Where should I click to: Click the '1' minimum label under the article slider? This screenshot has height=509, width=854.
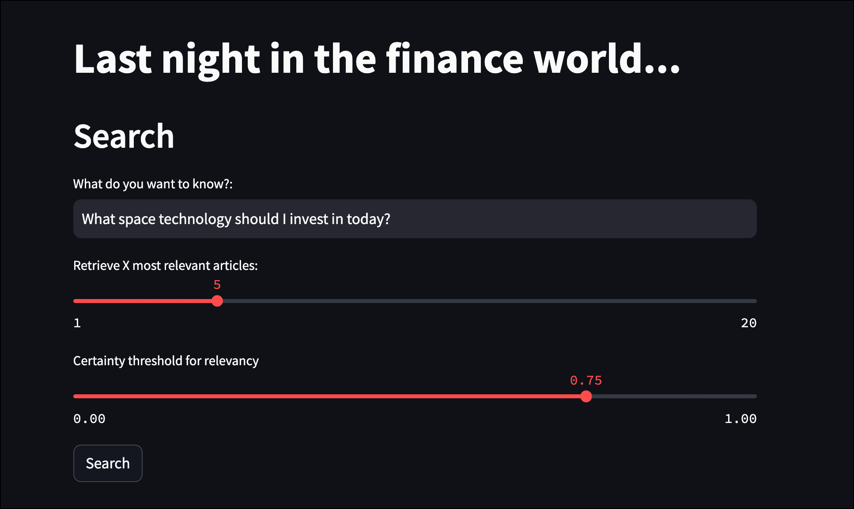[77, 322]
